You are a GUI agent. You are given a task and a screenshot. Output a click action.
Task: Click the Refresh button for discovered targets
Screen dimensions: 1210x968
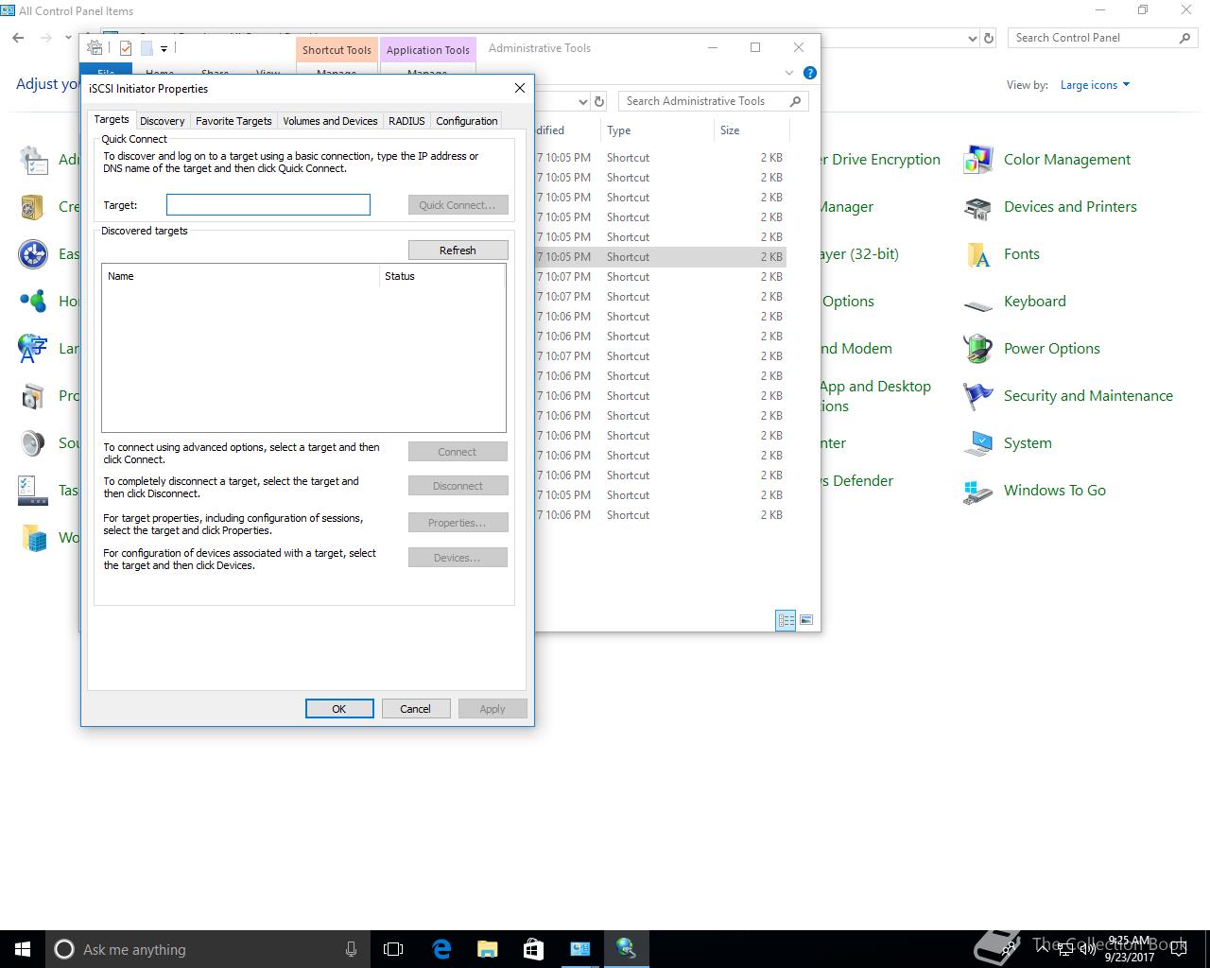pos(458,251)
